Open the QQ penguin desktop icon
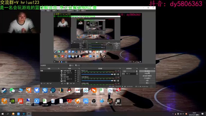This screenshot has width=206, height=116. coord(69,91)
